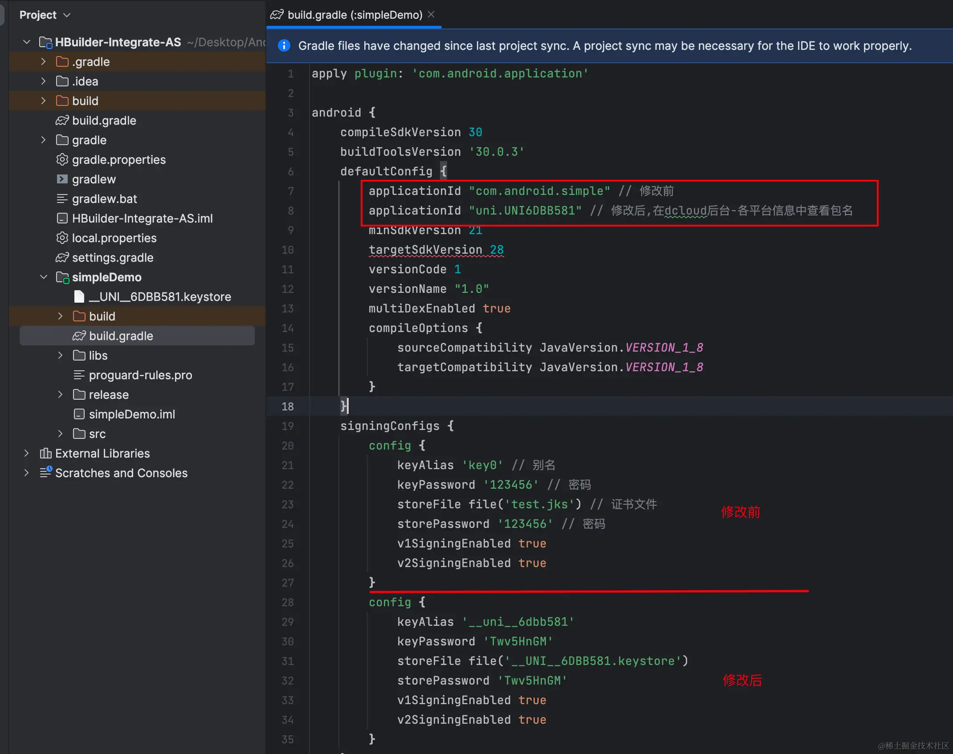Collapse the simpleDemo module folder
The image size is (953, 754).
coord(43,277)
